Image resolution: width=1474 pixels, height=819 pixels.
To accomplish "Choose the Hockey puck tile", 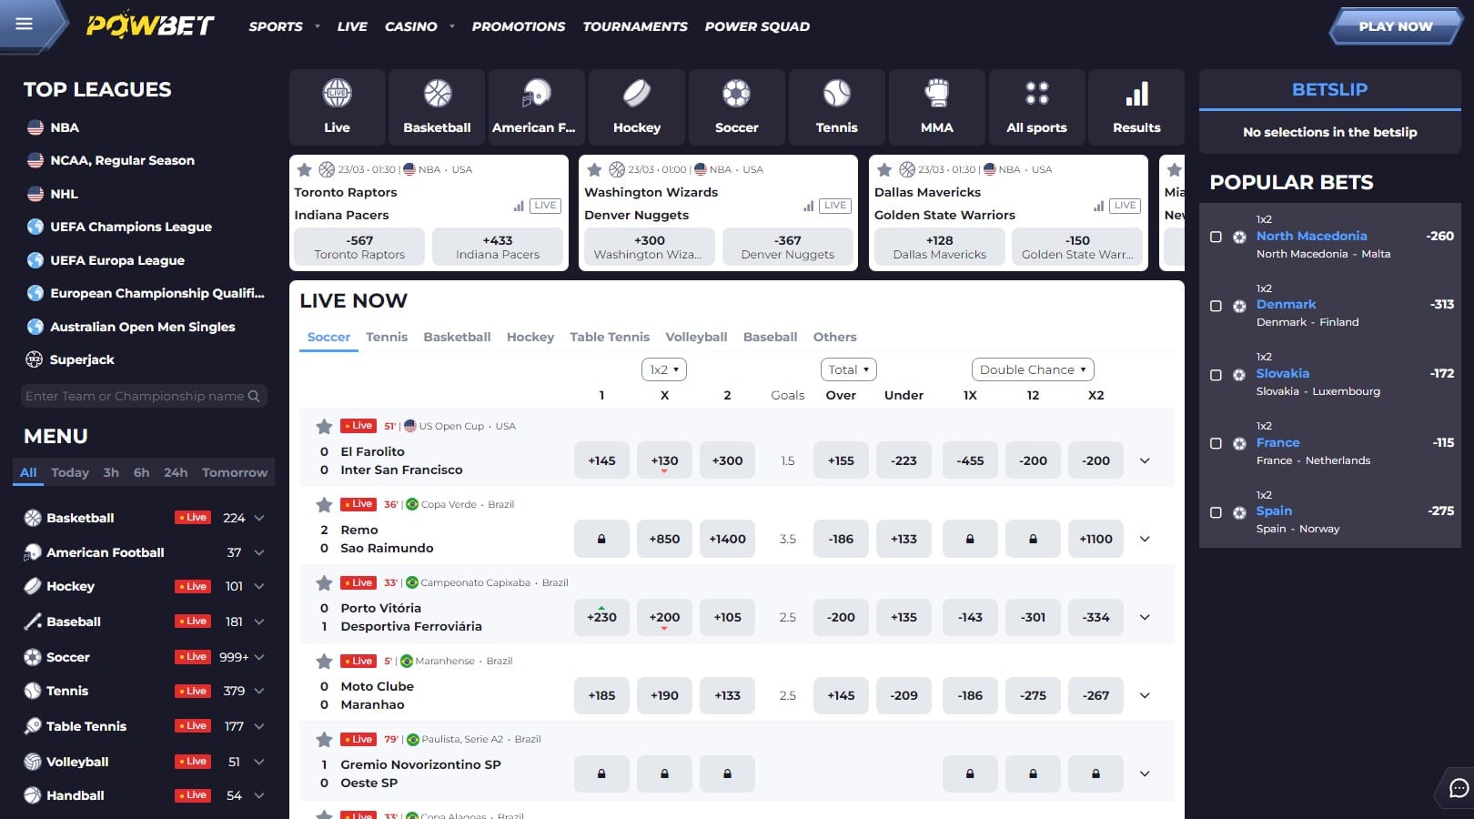I will click(637, 107).
